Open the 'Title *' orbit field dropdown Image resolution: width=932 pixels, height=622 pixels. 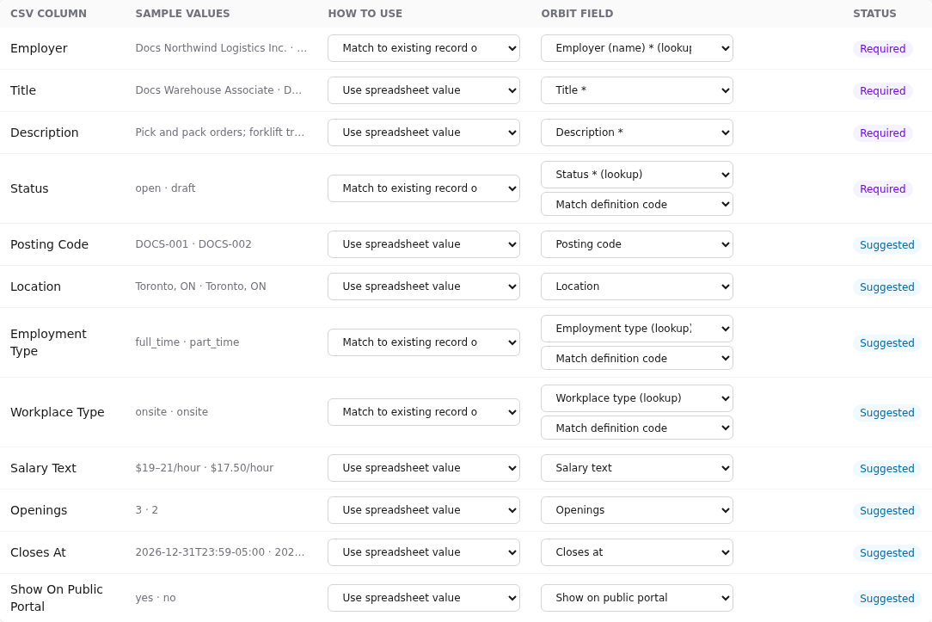pos(636,90)
